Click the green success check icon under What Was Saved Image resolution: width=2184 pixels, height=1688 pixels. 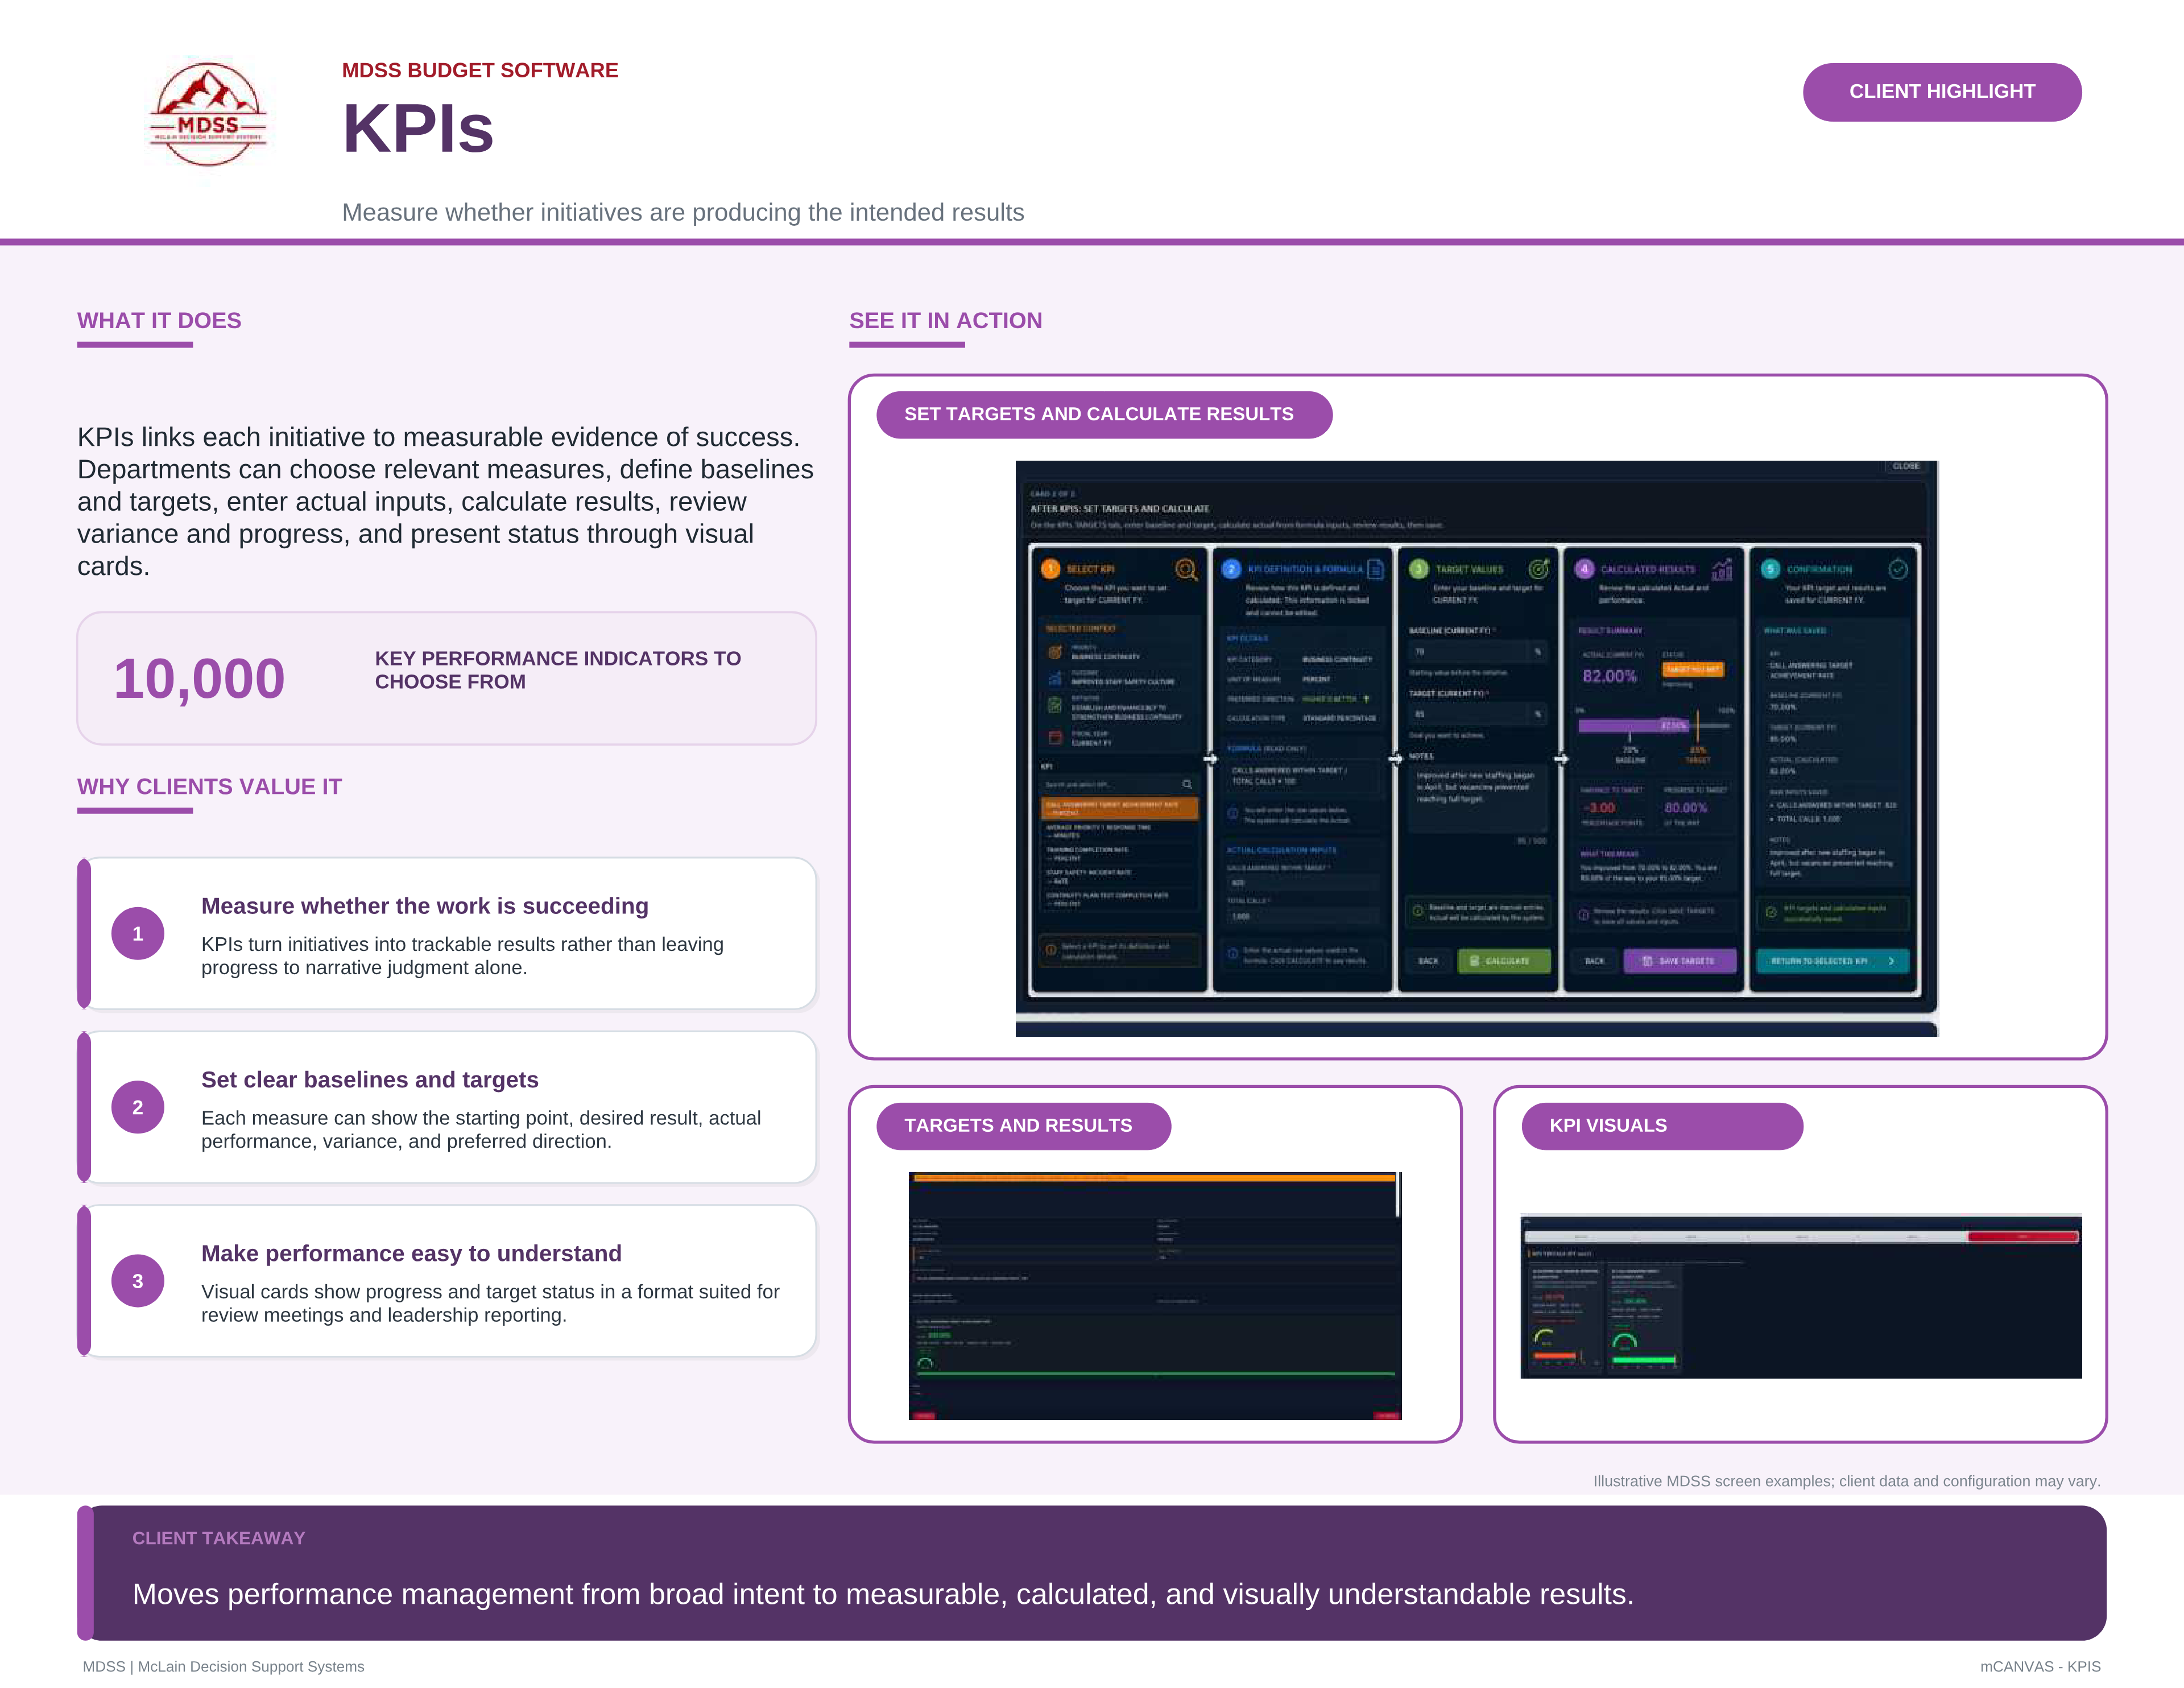(x=1771, y=912)
